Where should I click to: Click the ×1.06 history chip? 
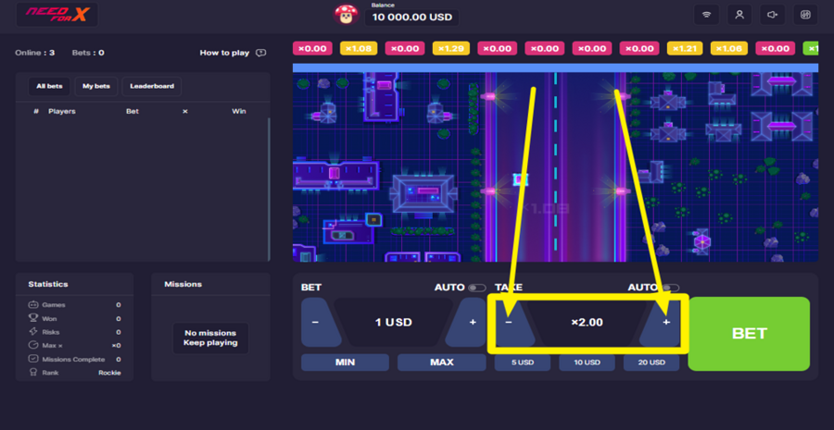(728, 48)
